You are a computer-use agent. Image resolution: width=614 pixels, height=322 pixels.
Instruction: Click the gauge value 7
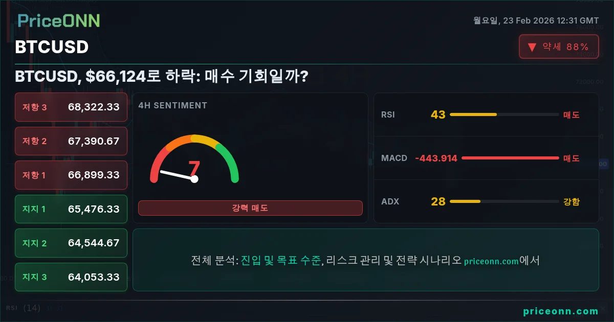pos(194,169)
